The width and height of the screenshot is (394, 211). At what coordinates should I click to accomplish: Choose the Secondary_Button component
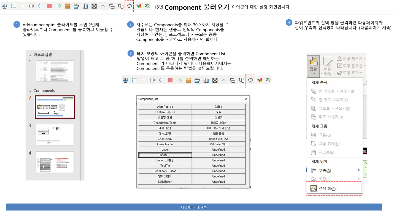click(x=165, y=171)
